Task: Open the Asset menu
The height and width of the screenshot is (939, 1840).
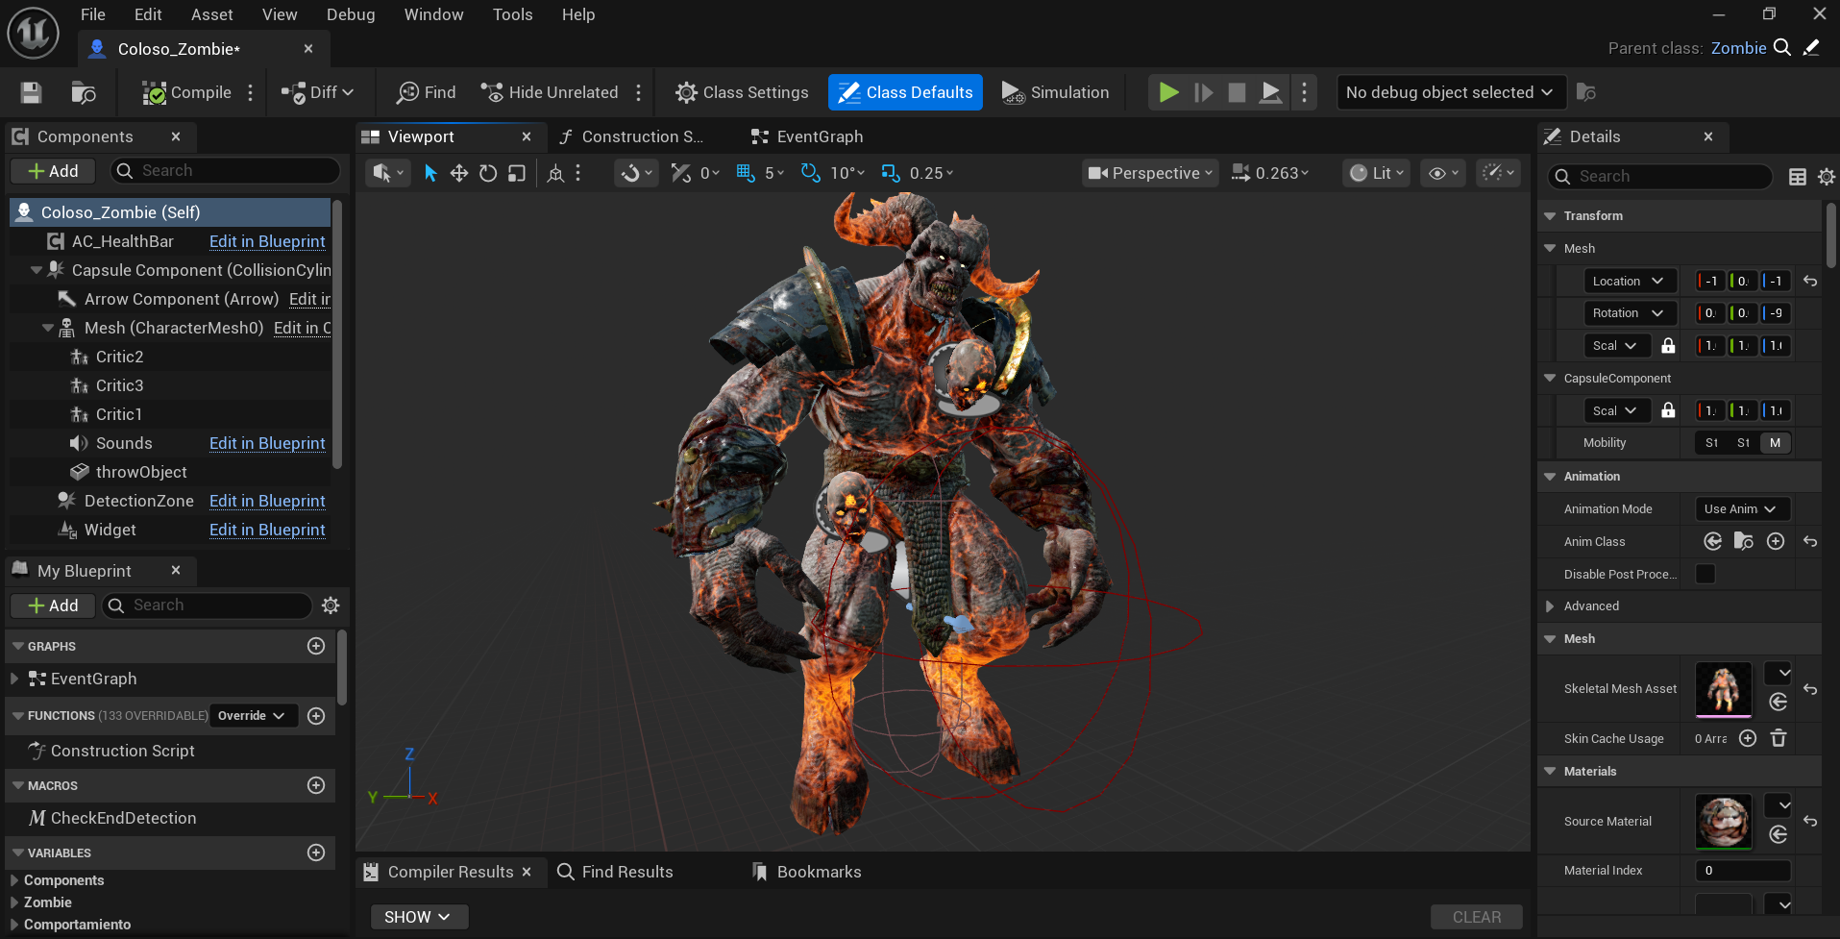Action: (x=211, y=14)
